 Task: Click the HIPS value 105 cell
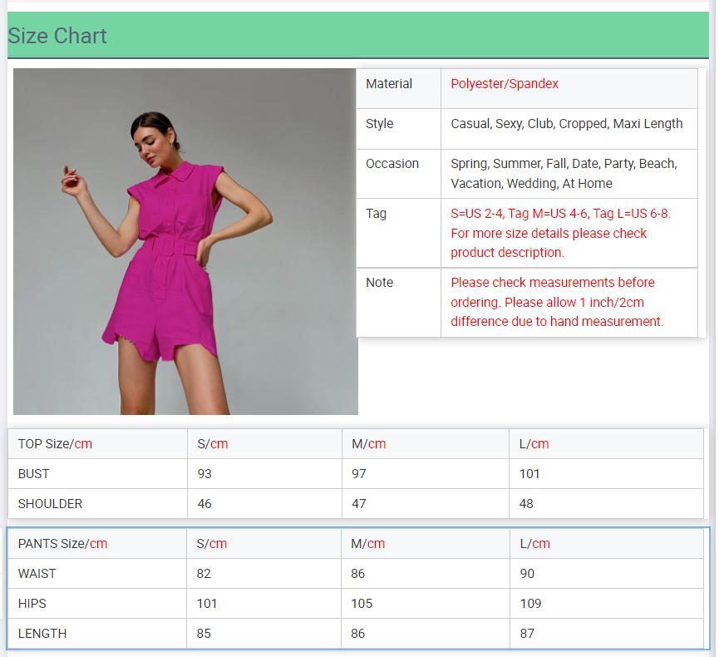362,604
